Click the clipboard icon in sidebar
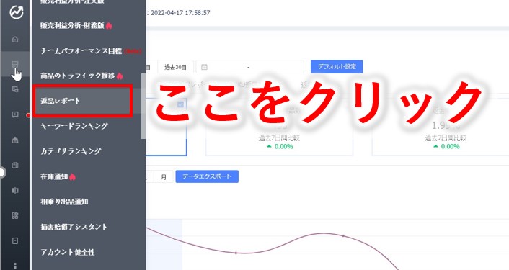The height and width of the screenshot is (270, 509). (x=15, y=165)
